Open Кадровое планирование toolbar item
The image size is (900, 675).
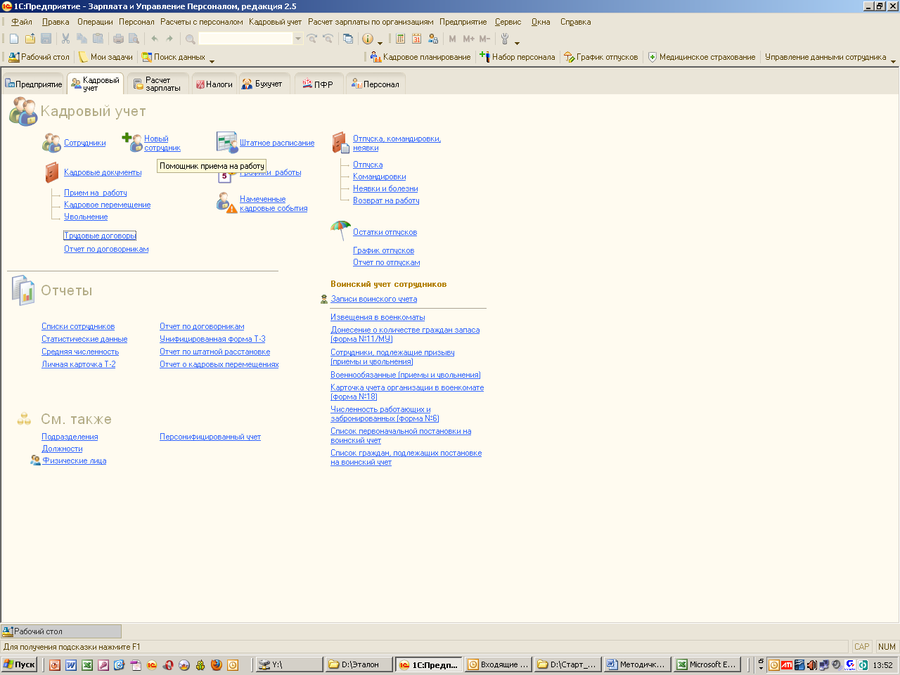421,57
